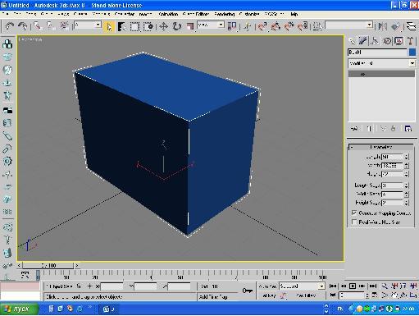Switch to the Display panel icon
Image resolution: width=419 pixels, height=316 pixels.
point(399,41)
